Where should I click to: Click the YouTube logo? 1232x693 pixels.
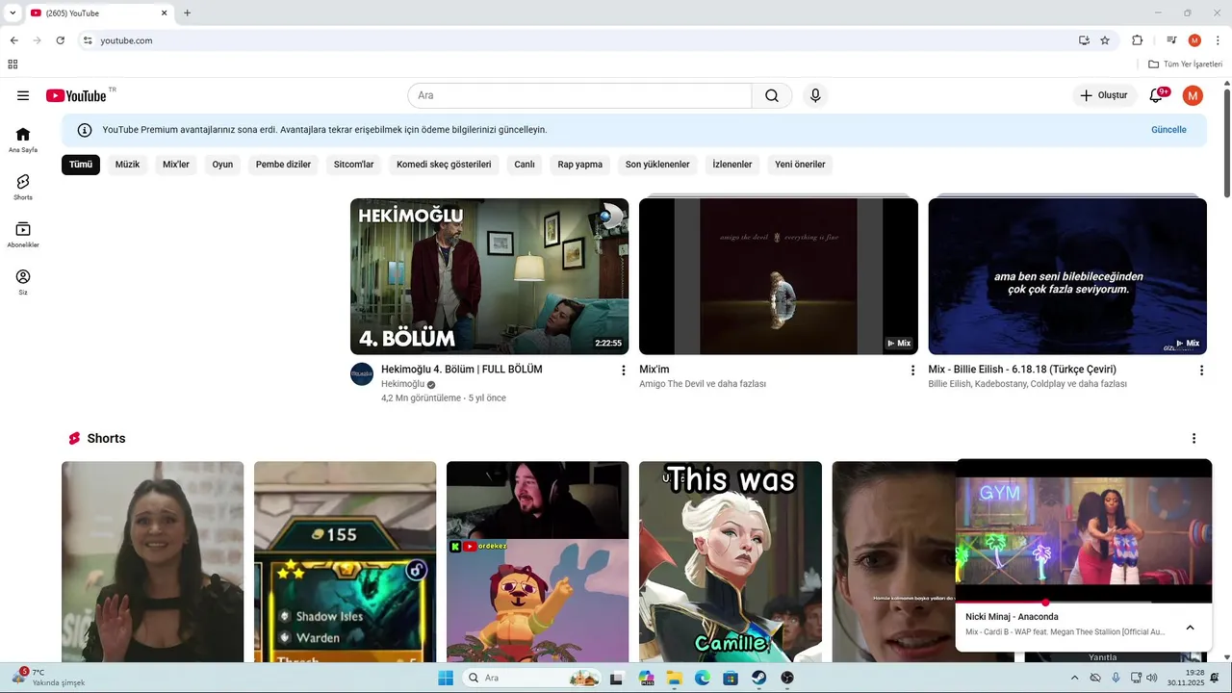76,95
